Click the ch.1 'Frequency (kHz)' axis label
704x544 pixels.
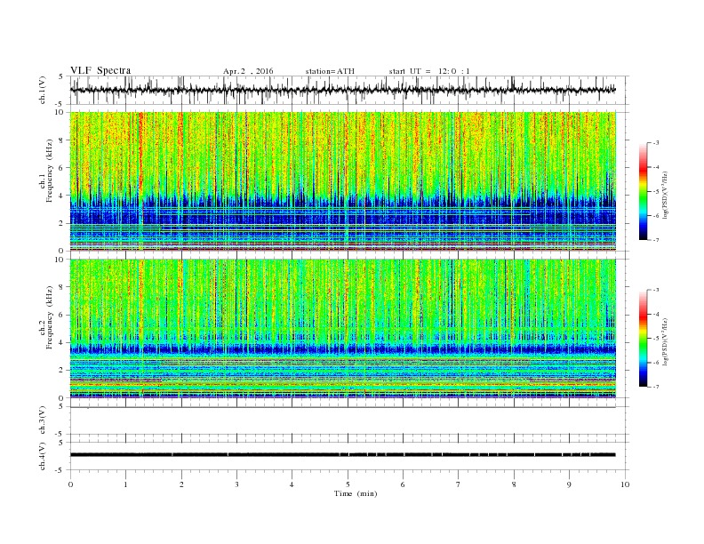pos(50,171)
